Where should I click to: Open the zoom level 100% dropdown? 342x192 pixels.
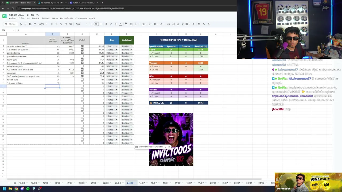click(x=42, y=24)
